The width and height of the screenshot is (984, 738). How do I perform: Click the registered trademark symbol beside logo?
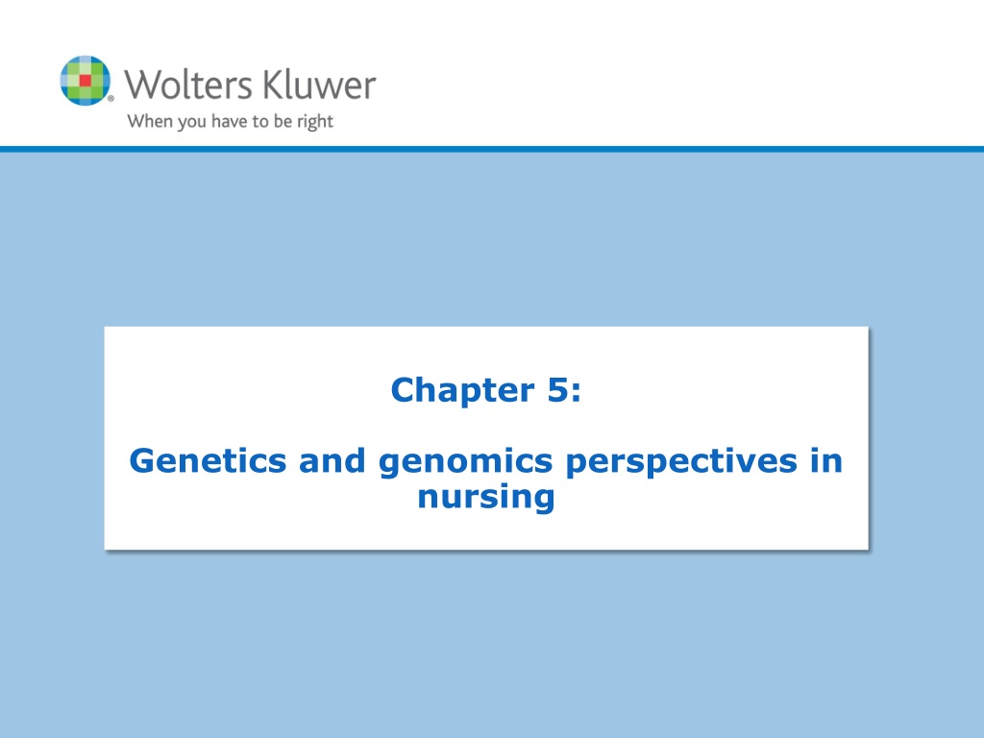pyautogui.click(x=111, y=98)
